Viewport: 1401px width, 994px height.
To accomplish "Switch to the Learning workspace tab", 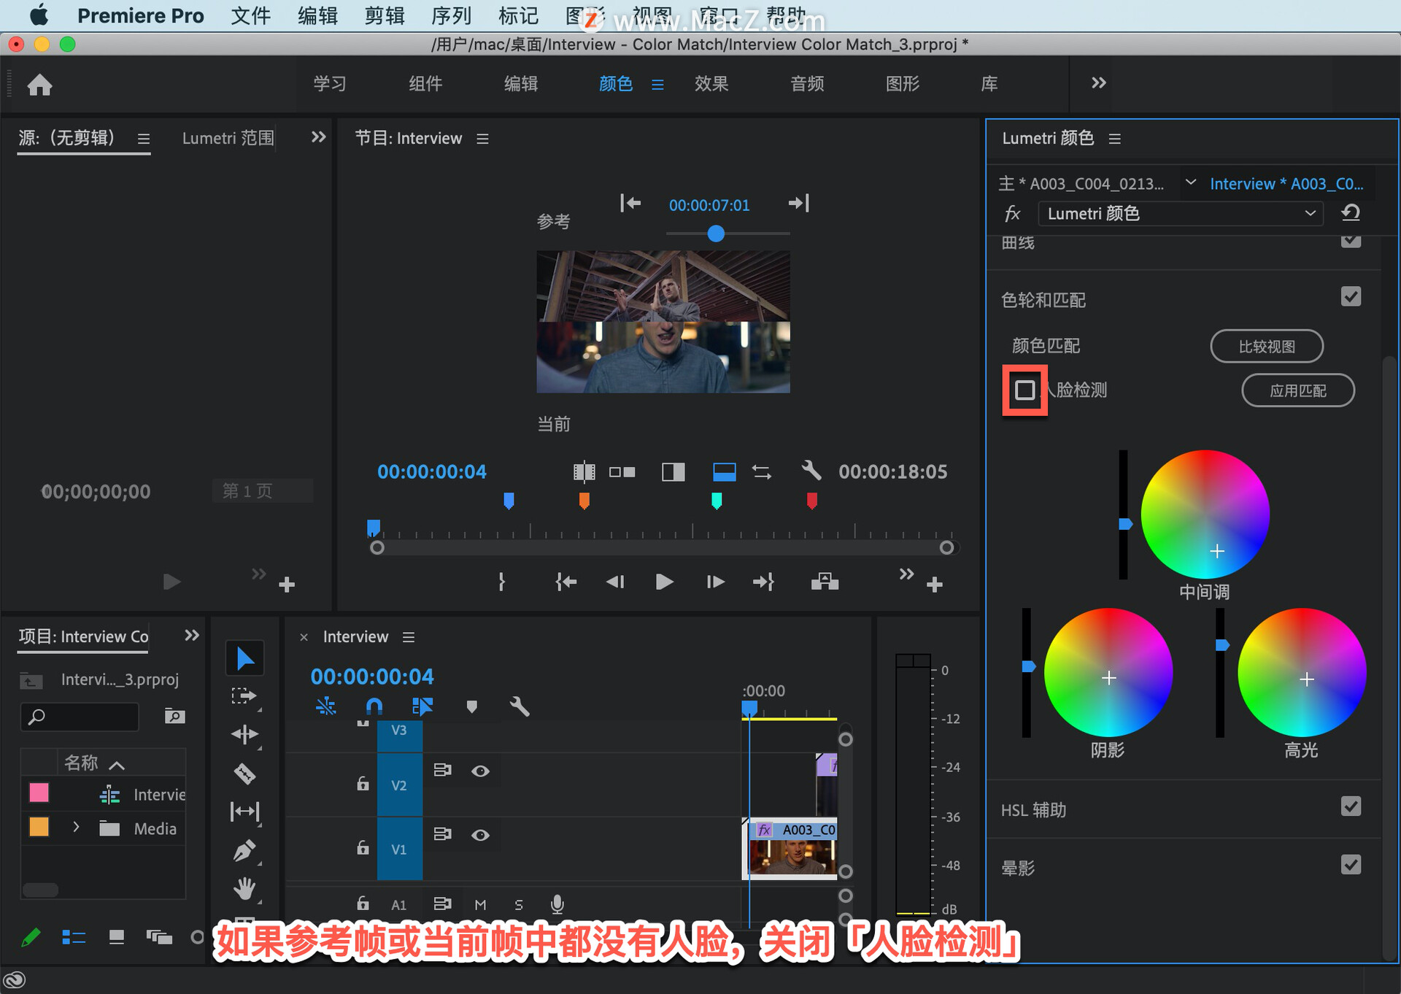I will click(x=330, y=83).
